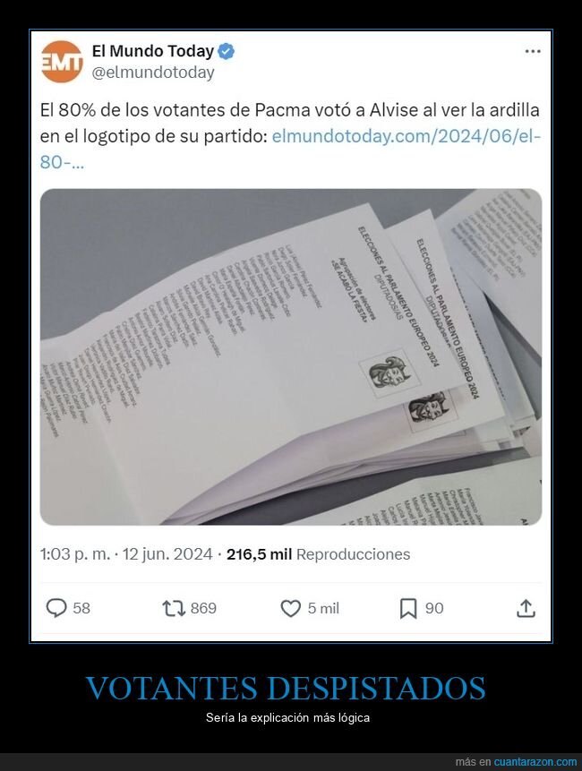Screen dimensions: 582x771
Task: Reply using the speech bubble icon
Action: (56, 608)
